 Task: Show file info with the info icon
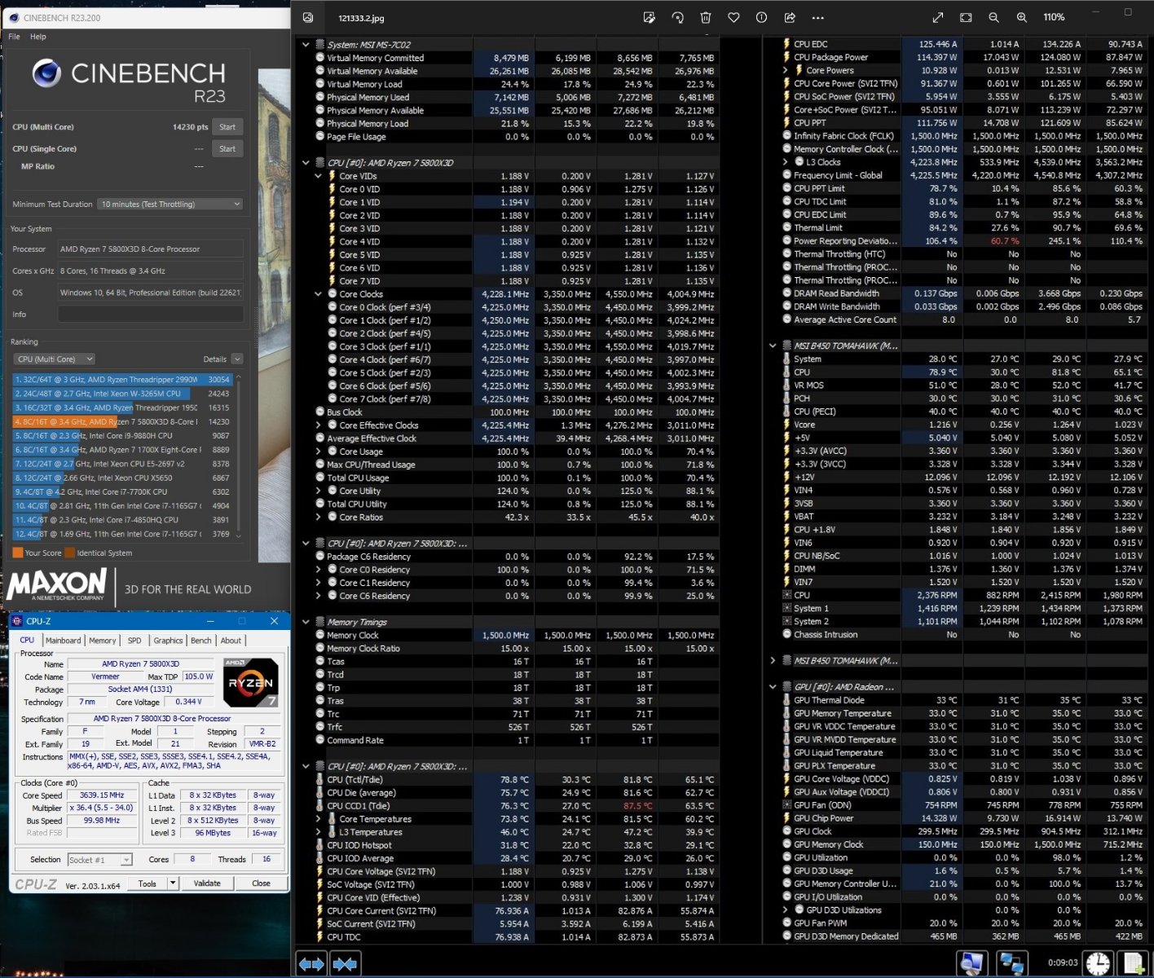761,17
